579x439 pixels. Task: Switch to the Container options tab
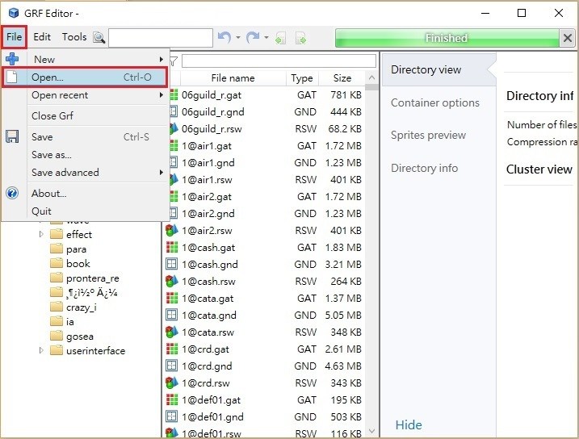pos(435,102)
